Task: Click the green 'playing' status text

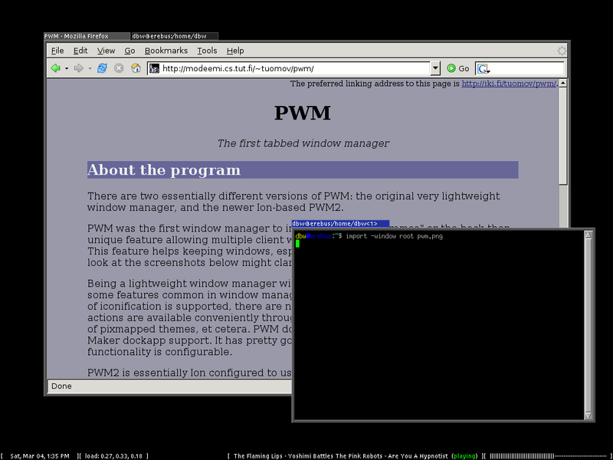Action: pyautogui.click(x=464, y=456)
